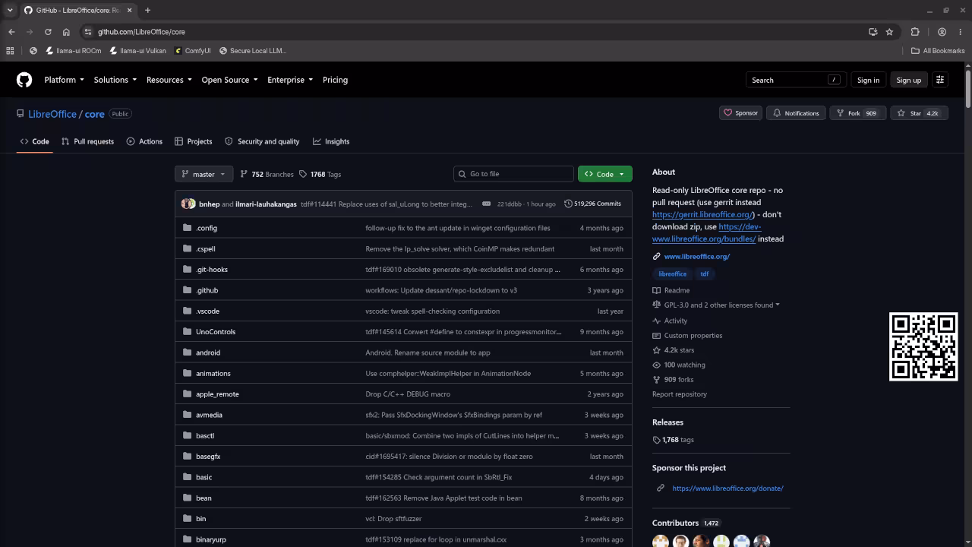Open the Insights tab
Viewport: 972px width, 547px height.
point(331,141)
